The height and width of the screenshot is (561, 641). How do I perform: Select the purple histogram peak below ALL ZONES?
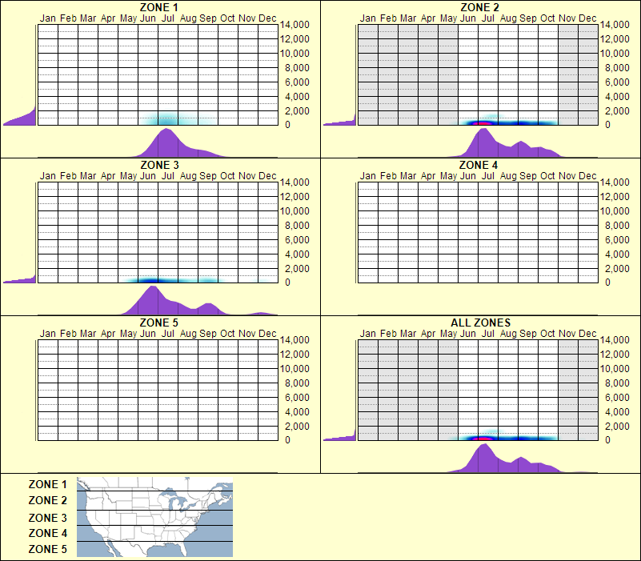pos(483,458)
